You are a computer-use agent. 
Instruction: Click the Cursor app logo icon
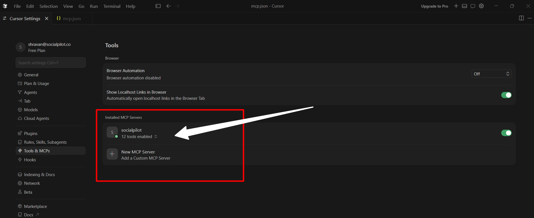click(5, 6)
